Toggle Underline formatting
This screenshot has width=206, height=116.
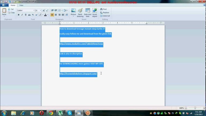tap(25, 15)
